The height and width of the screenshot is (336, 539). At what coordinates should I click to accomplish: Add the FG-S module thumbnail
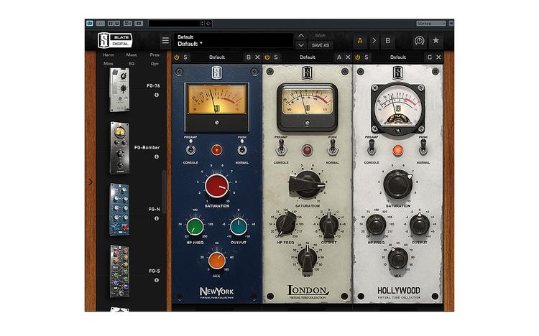[x=119, y=271]
